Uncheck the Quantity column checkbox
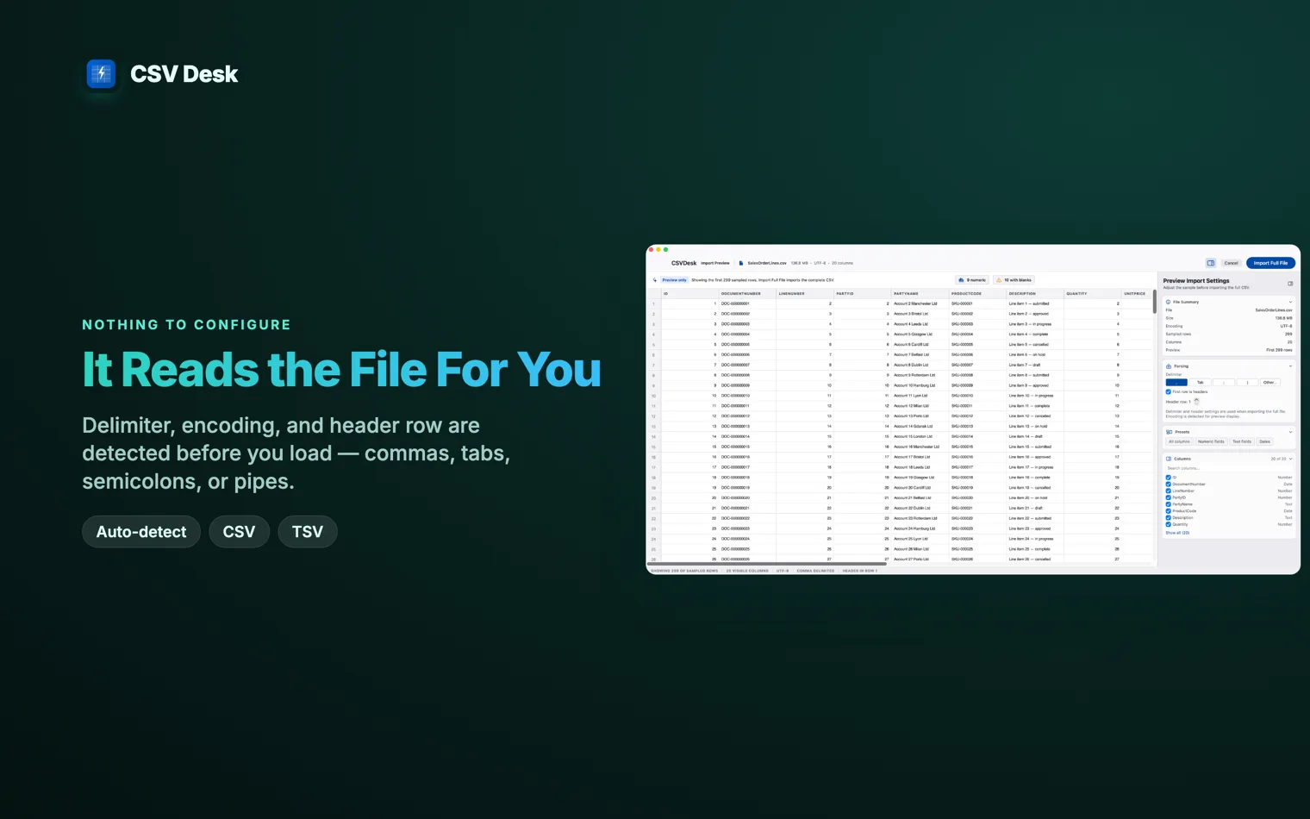Screen dimensions: 1310x819 click(1169, 524)
